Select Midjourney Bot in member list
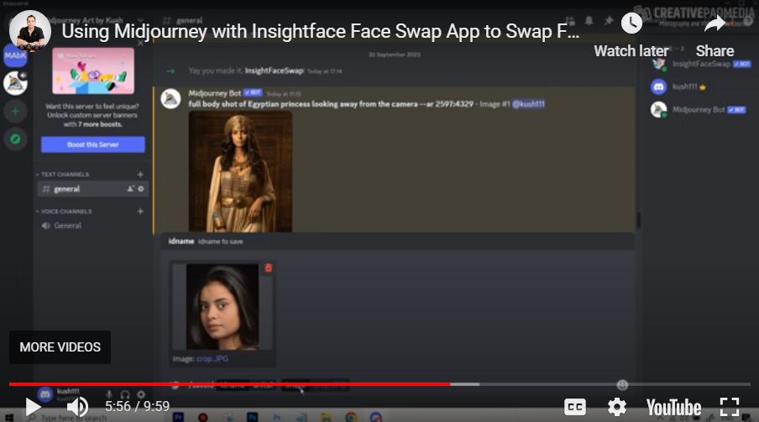This screenshot has height=422, width=759. [700, 109]
